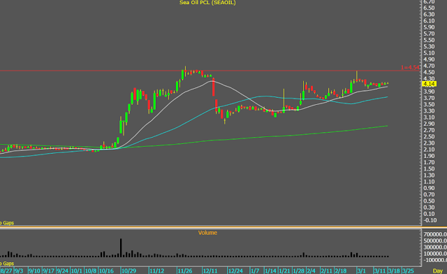Click the 6.50 price axis value
Screen dimensions: 447x274
[x=429, y=8]
